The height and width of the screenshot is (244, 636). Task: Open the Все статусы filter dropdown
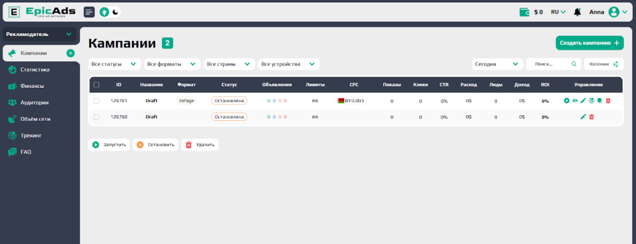pyautogui.click(x=114, y=64)
